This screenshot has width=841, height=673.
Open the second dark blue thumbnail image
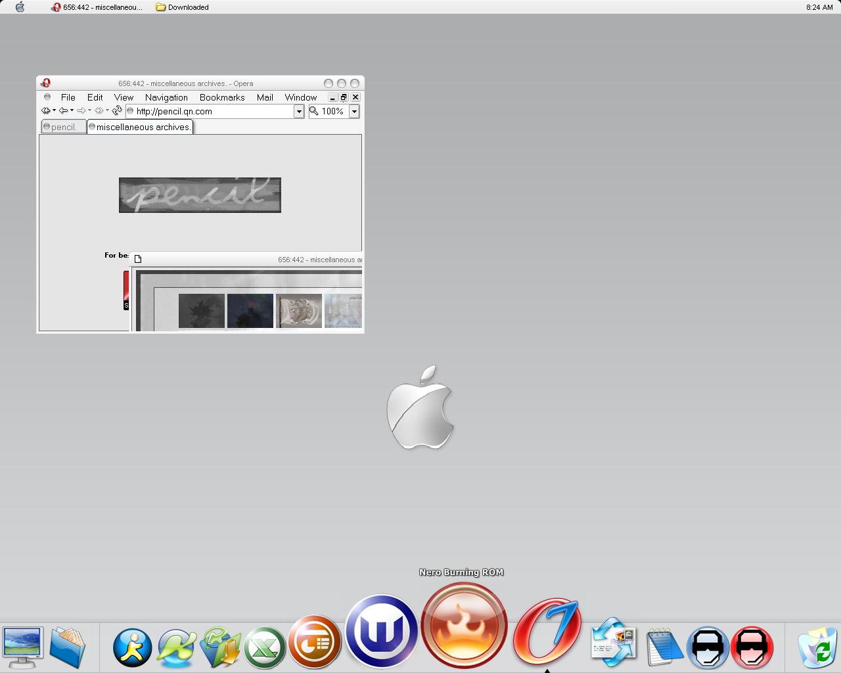pos(250,311)
